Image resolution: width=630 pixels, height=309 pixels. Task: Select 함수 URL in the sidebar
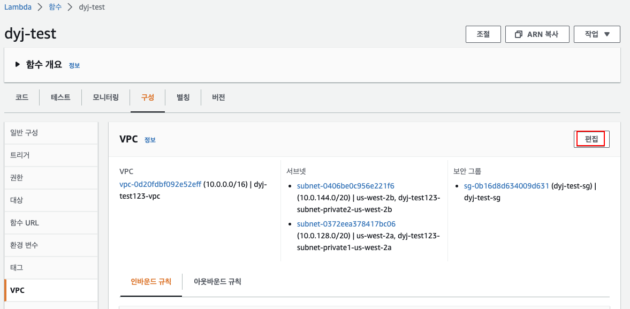pyautogui.click(x=25, y=223)
